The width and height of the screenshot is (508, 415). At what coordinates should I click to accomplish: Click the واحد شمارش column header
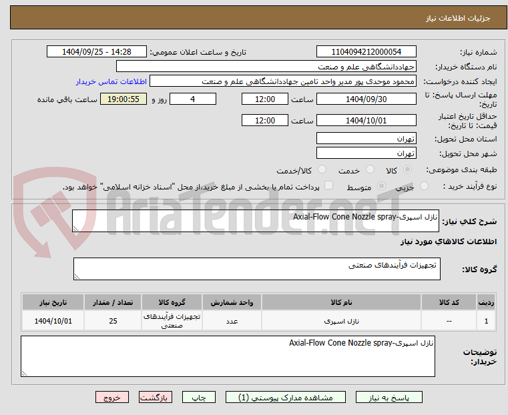tap(232, 302)
